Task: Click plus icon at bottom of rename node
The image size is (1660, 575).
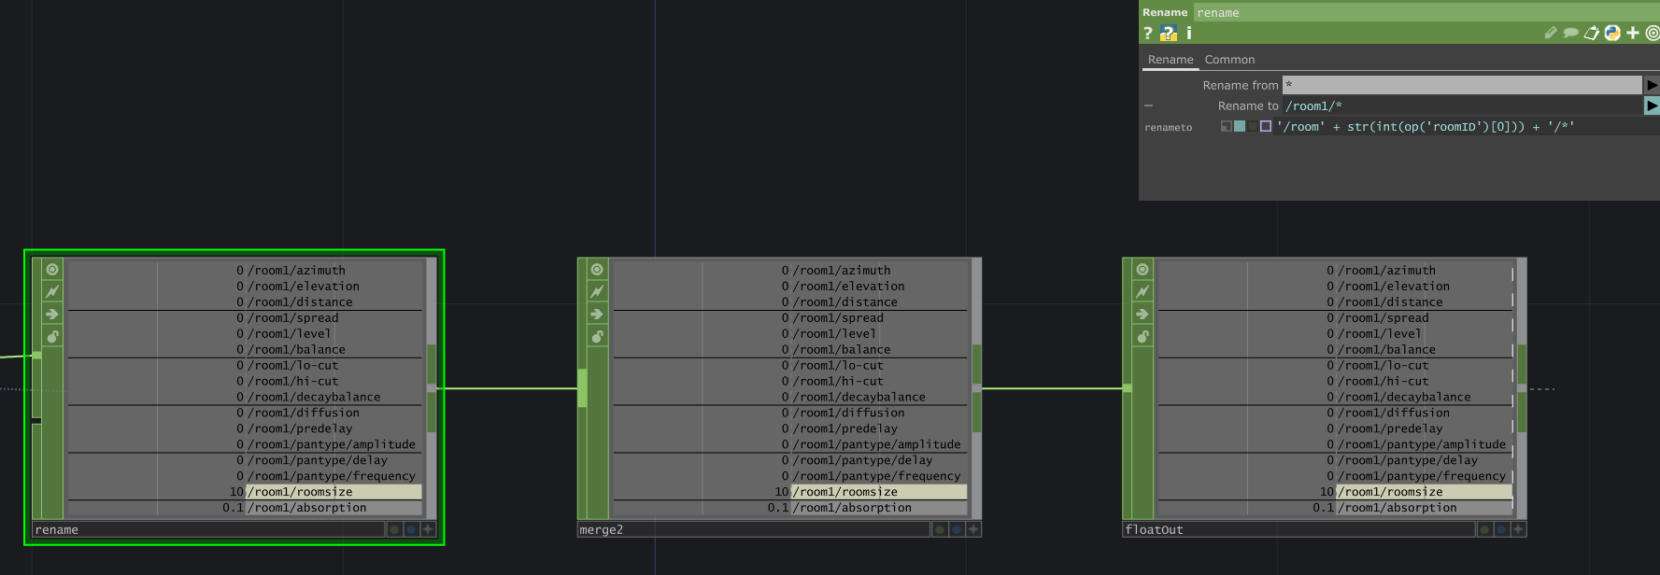Action: click(x=428, y=529)
